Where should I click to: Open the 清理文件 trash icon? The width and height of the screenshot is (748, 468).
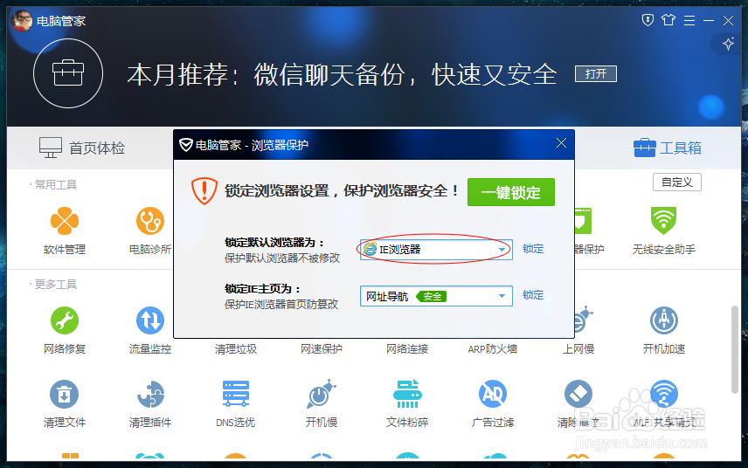[x=65, y=394]
